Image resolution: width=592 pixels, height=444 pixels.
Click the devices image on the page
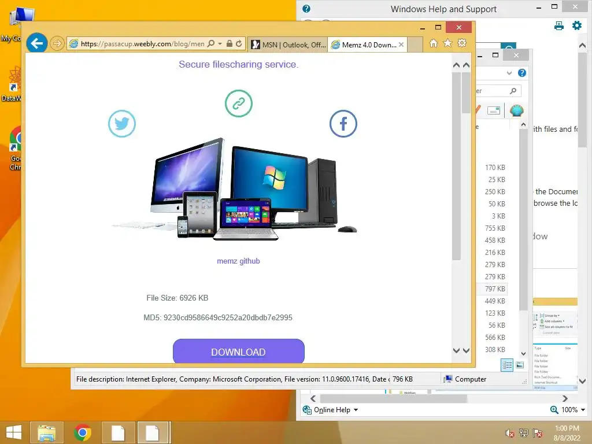coord(234,189)
